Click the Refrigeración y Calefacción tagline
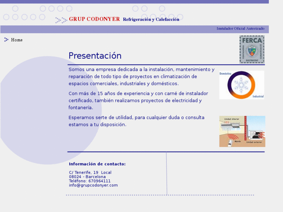283x212 pixels. tap(151, 19)
